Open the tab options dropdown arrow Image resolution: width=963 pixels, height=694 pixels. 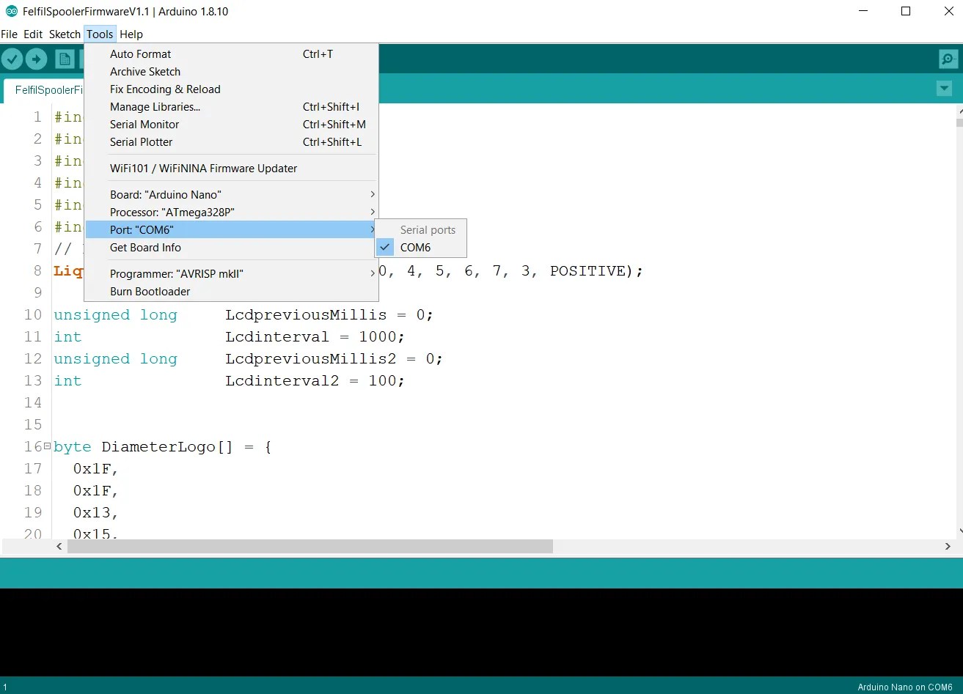[x=944, y=89]
